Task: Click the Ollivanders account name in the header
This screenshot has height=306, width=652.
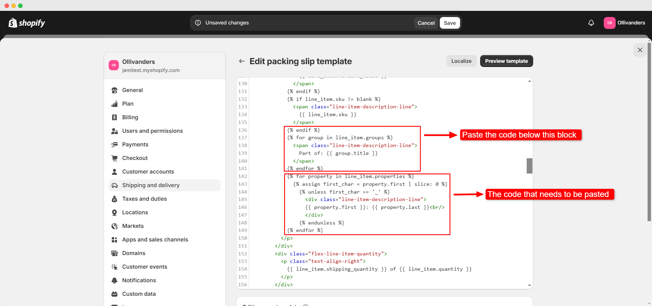Action: click(x=631, y=23)
